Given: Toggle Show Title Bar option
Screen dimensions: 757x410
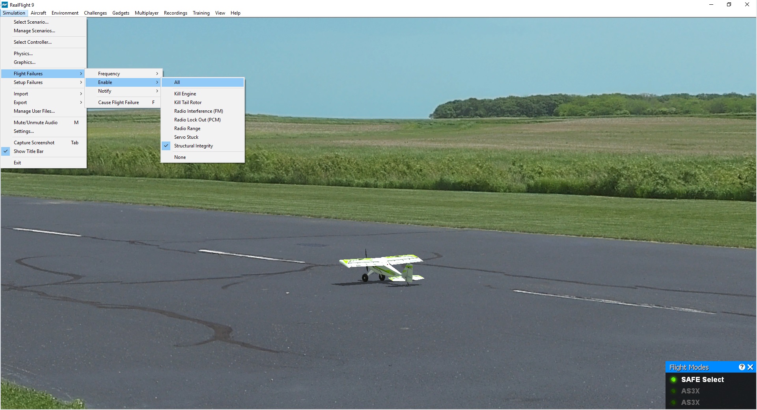Looking at the screenshot, I should coord(28,151).
